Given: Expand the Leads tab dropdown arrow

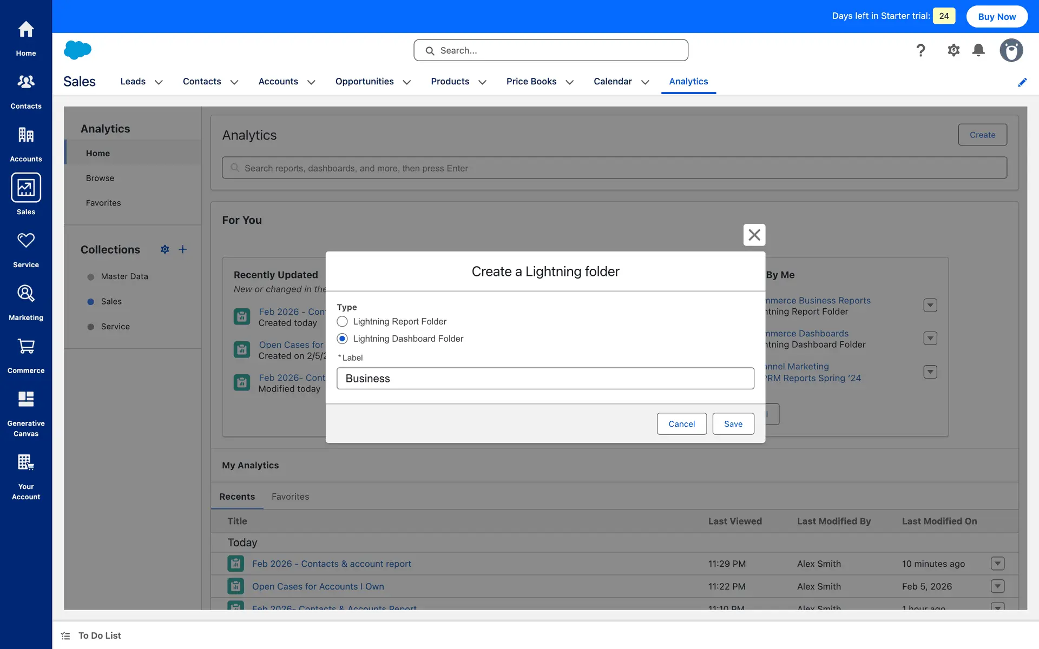Looking at the screenshot, I should (159, 82).
